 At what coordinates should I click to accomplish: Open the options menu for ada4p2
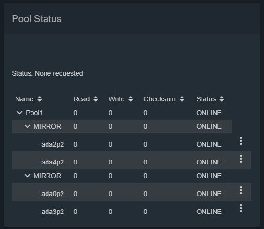click(x=241, y=159)
